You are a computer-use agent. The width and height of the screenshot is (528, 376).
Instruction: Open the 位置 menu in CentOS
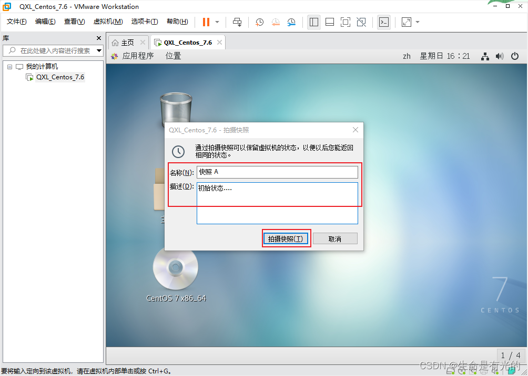point(174,56)
